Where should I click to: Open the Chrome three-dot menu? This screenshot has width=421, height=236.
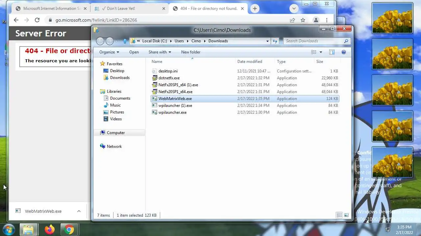pyautogui.click(x=327, y=20)
